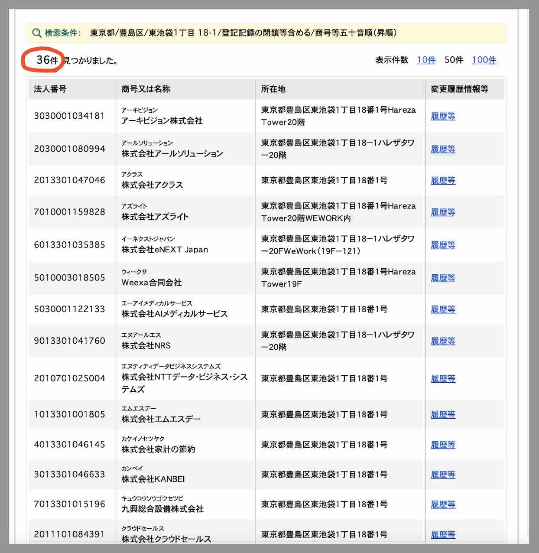Set display count to 100件
The image size is (539, 553).
tap(484, 60)
